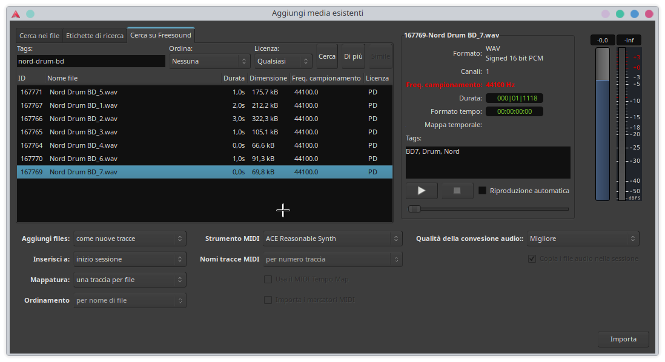Click the Tags search input field
Screen dimensions: 665x362
click(x=91, y=61)
